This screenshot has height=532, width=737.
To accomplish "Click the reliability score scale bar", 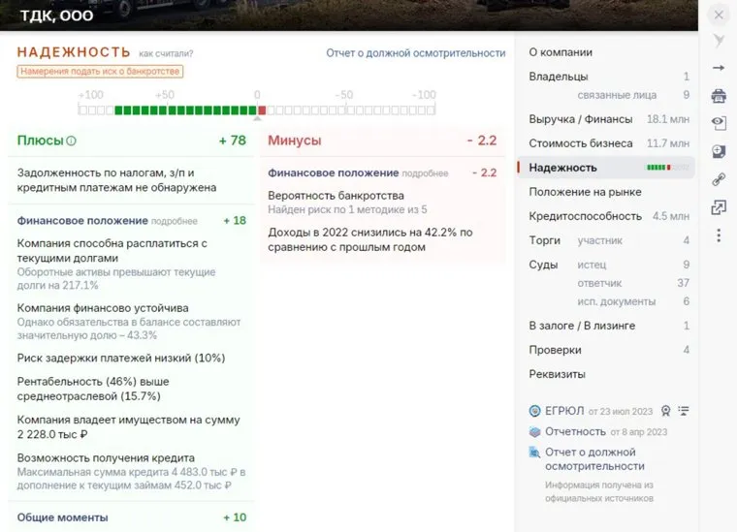I will pyautogui.click(x=257, y=110).
